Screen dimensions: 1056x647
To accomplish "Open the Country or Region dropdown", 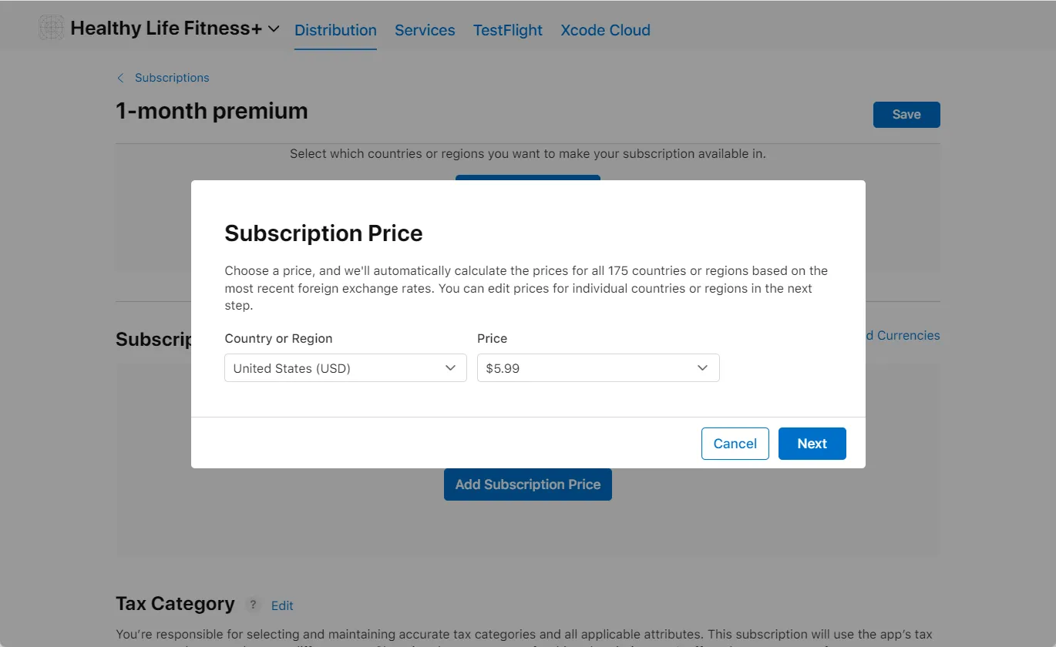I will coord(345,368).
